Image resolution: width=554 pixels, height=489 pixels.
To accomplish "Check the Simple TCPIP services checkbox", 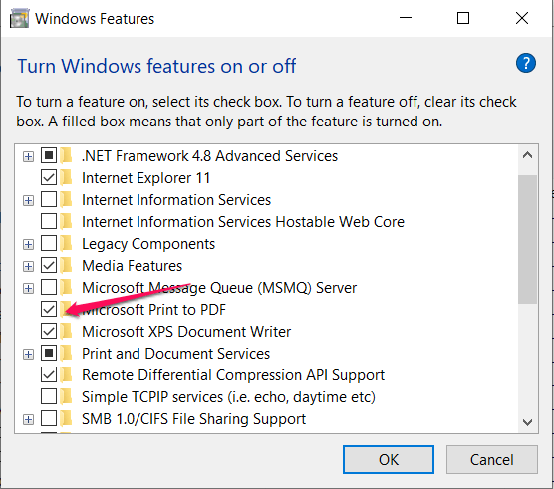I will [x=49, y=396].
